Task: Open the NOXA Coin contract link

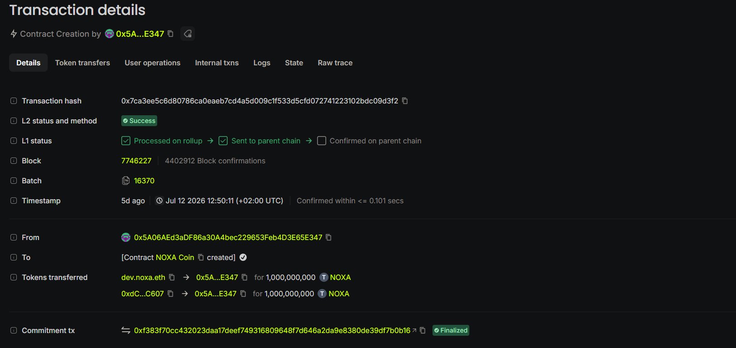Action: point(175,257)
